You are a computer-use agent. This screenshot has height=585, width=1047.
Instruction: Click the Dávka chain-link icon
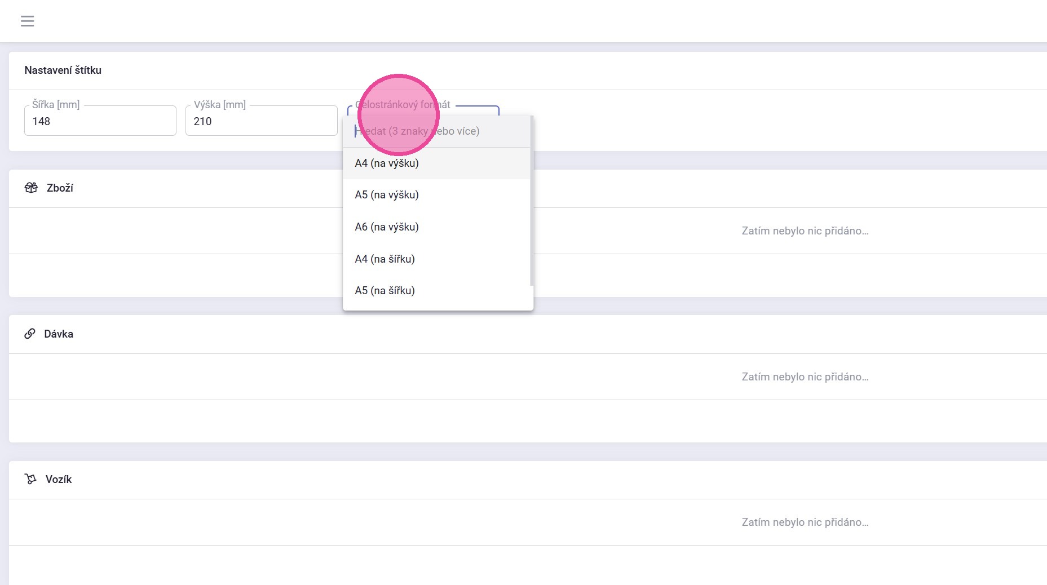[30, 334]
